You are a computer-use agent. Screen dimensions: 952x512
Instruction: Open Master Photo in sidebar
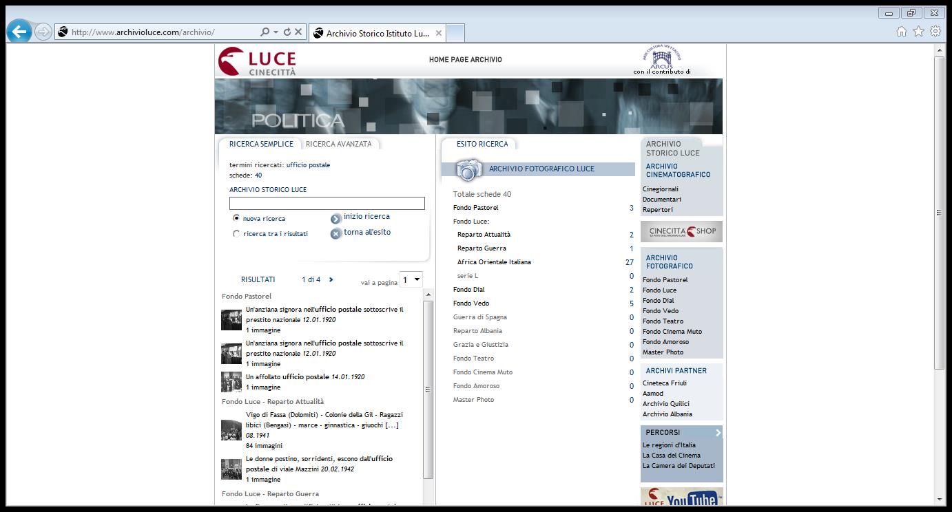[663, 352]
